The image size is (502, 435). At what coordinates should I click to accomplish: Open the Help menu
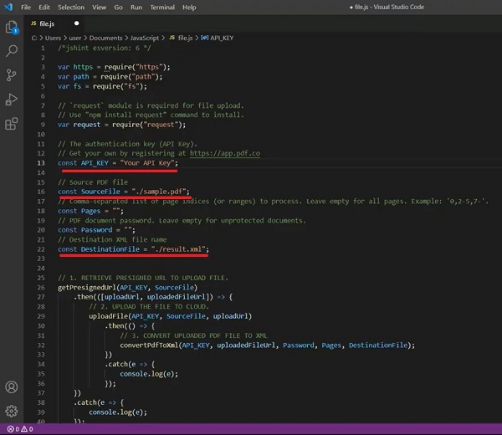[189, 7]
